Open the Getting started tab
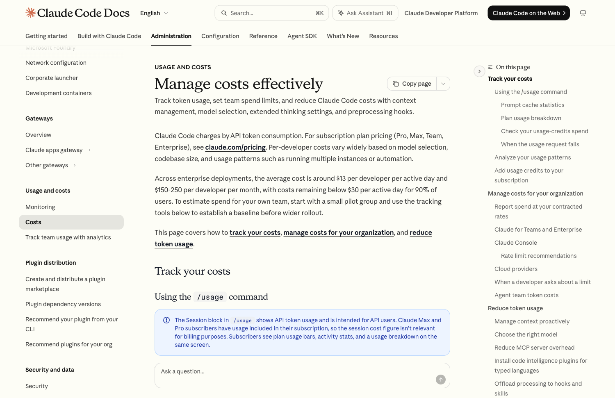This screenshot has height=398, width=615. tap(46, 36)
